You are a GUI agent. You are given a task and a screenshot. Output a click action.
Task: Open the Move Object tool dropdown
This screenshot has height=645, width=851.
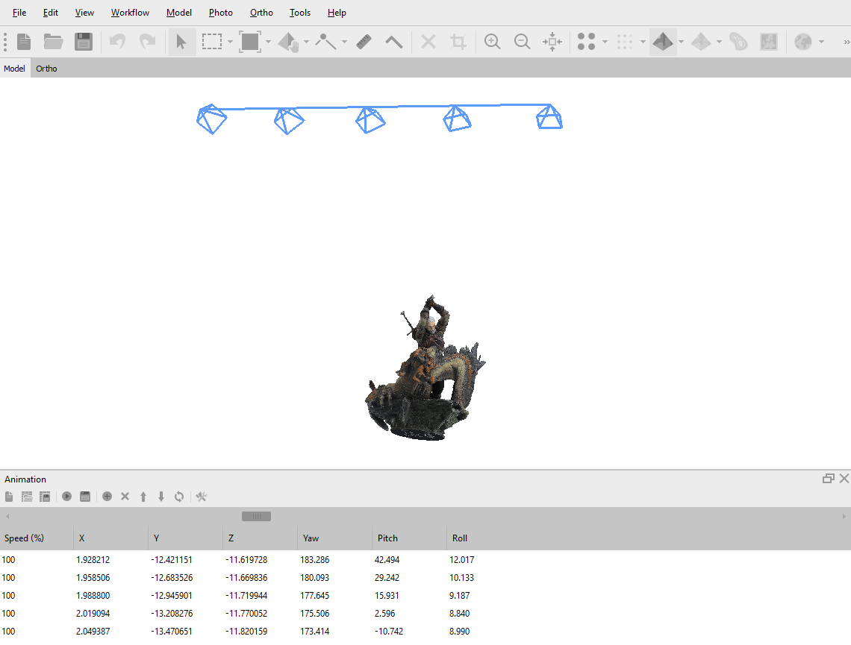tap(307, 42)
